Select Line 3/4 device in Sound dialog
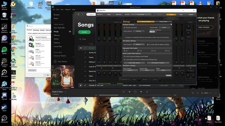Screen dimensions: 225x126 [39, 63]
